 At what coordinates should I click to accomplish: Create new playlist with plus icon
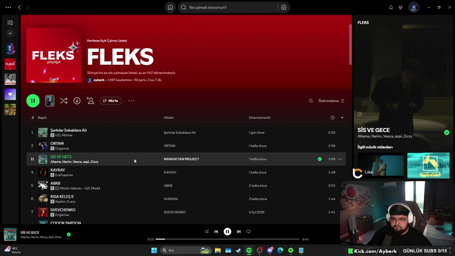pyautogui.click(x=10, y=33)
